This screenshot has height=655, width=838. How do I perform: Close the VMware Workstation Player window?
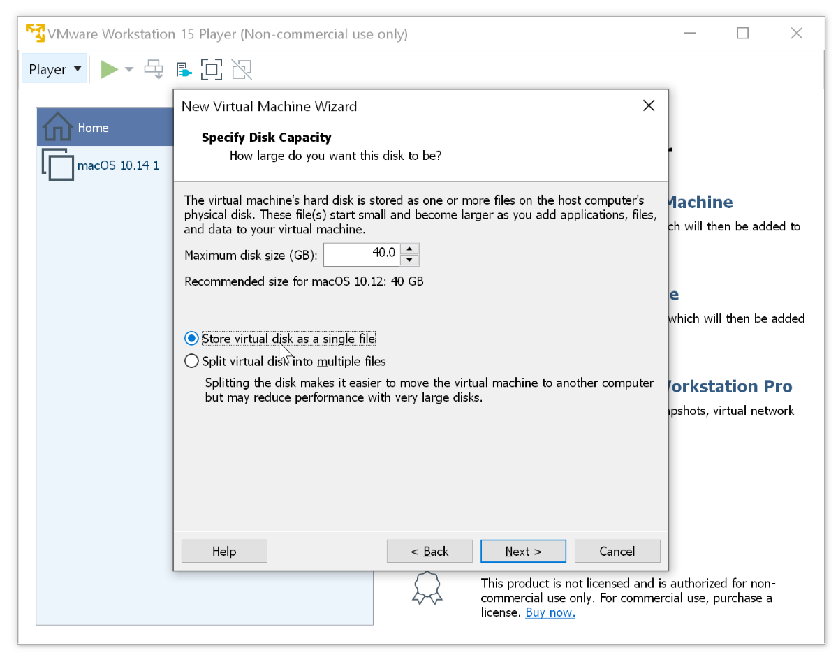[796, 33]
